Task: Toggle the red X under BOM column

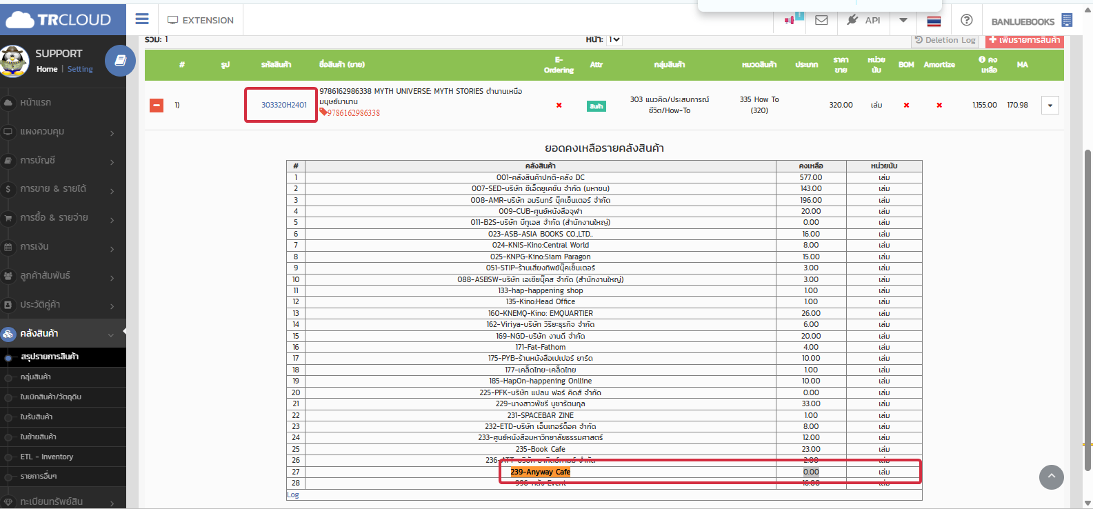Action: tap(906, 106)
